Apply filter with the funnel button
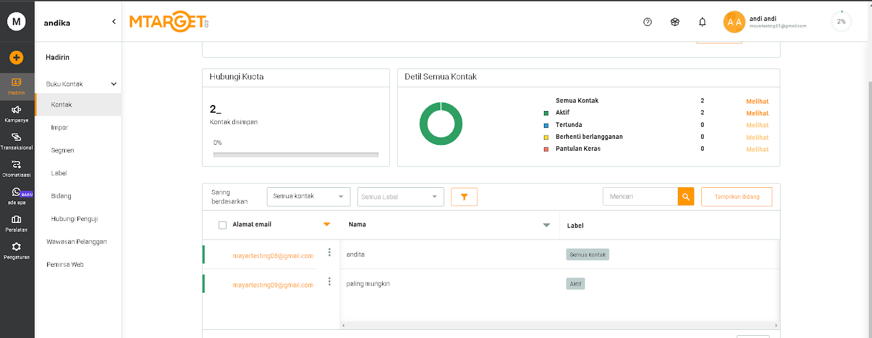Screen dimensions: 872x338 [464, 197]
